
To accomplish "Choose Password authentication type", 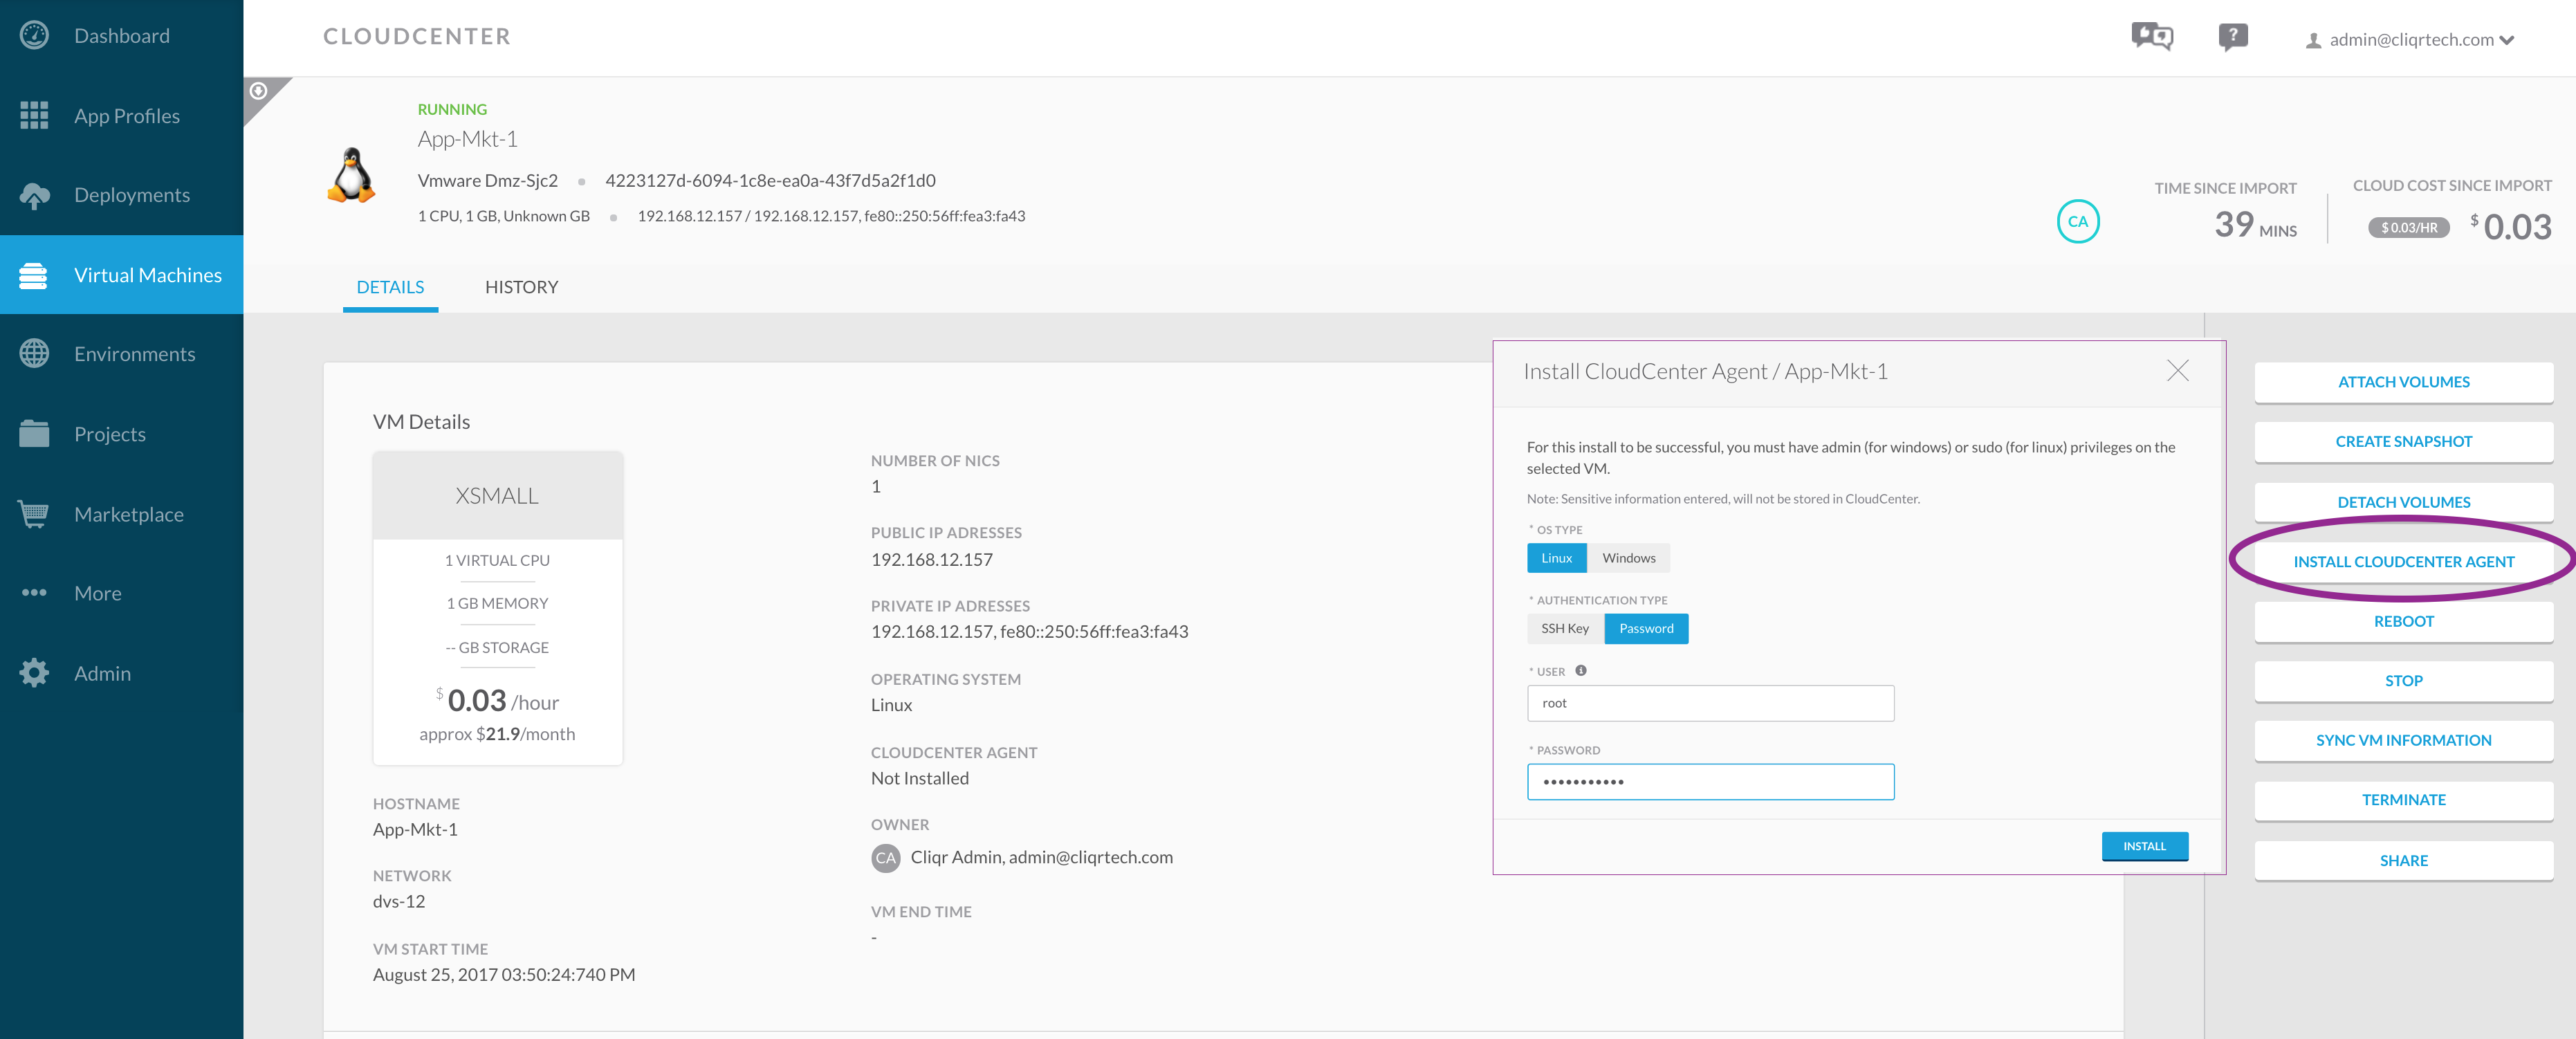I will (1646, 629).
